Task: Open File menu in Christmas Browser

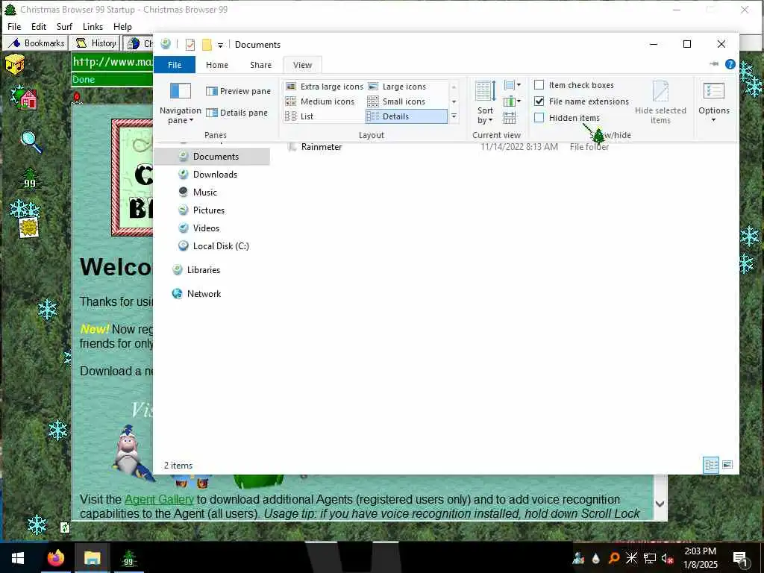Action: (x=14, y=27)
